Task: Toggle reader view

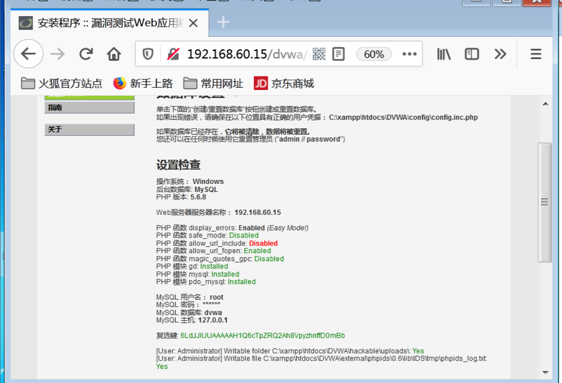Action: click(x=339, y=54)
